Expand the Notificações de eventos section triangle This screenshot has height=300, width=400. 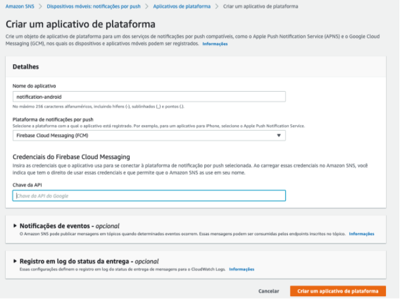[x=15, y=226]
